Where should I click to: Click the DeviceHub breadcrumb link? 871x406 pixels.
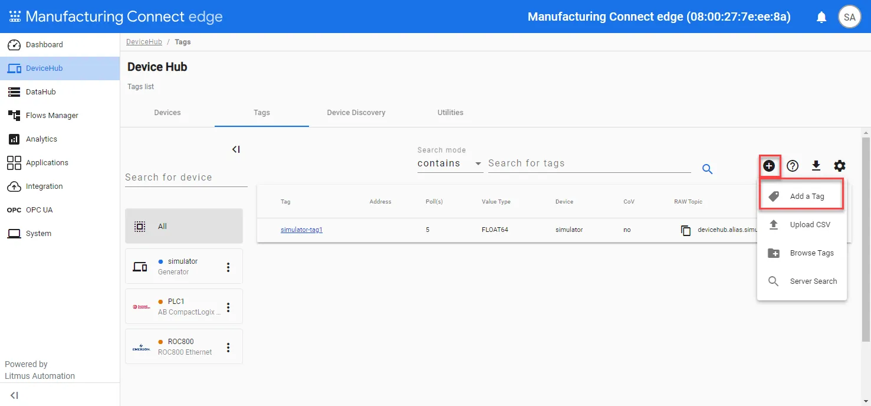[144, 42]
